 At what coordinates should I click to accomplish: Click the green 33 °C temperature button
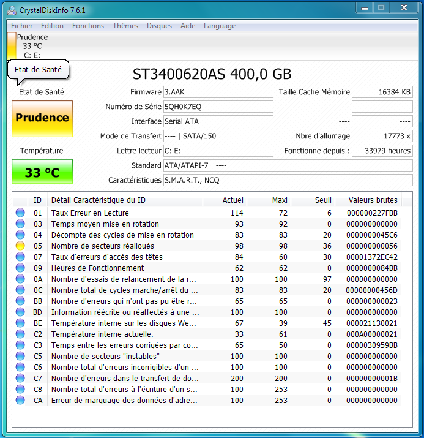(x=42, y=172)
